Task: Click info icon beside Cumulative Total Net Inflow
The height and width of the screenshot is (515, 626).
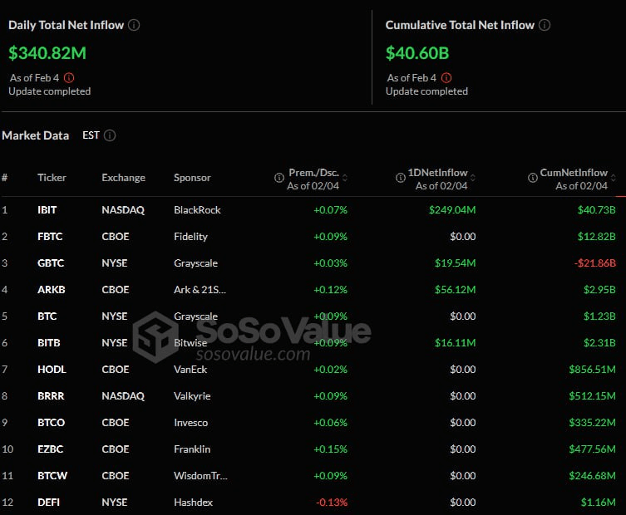Action: 545,25
